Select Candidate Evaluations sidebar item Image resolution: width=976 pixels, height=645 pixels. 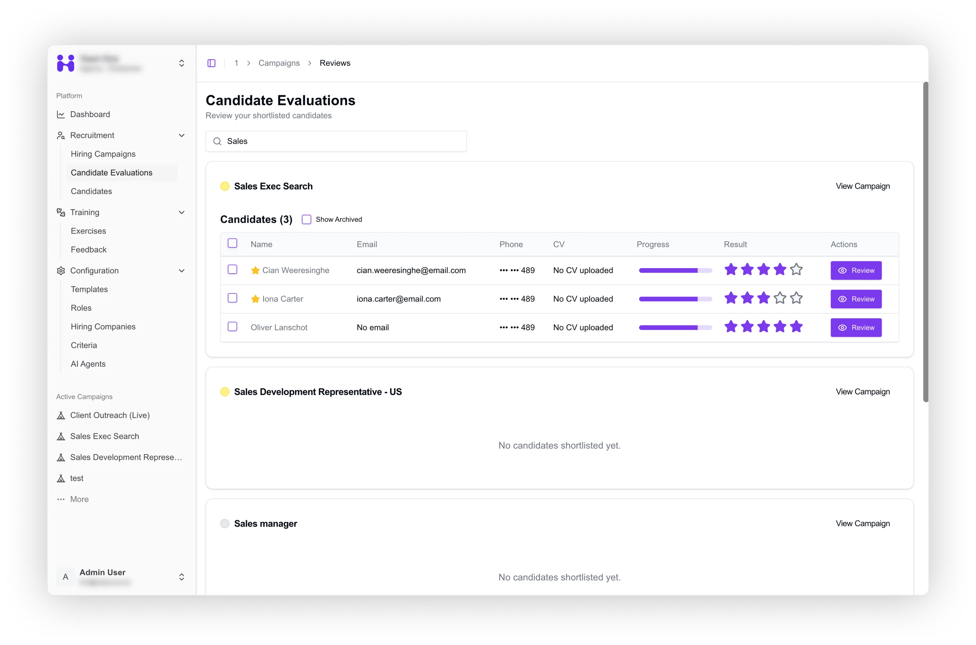pos(122,173)
